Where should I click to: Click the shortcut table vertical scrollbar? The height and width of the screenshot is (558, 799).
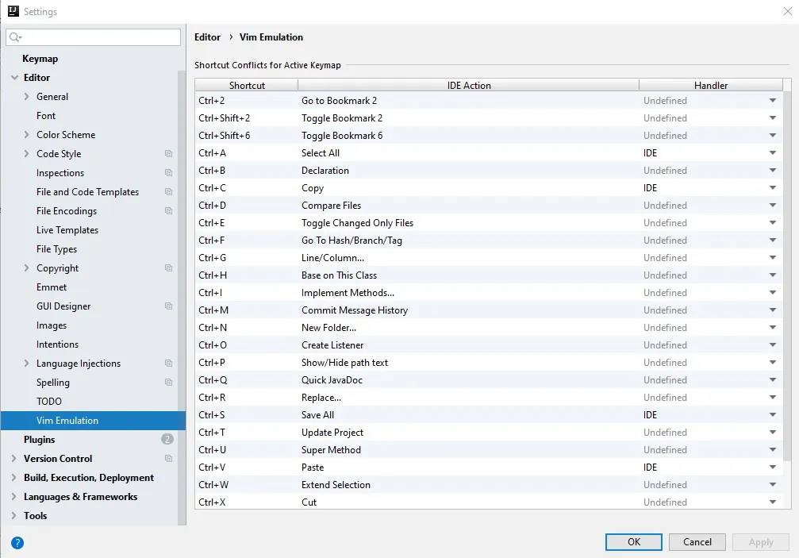tap(787, 275)
